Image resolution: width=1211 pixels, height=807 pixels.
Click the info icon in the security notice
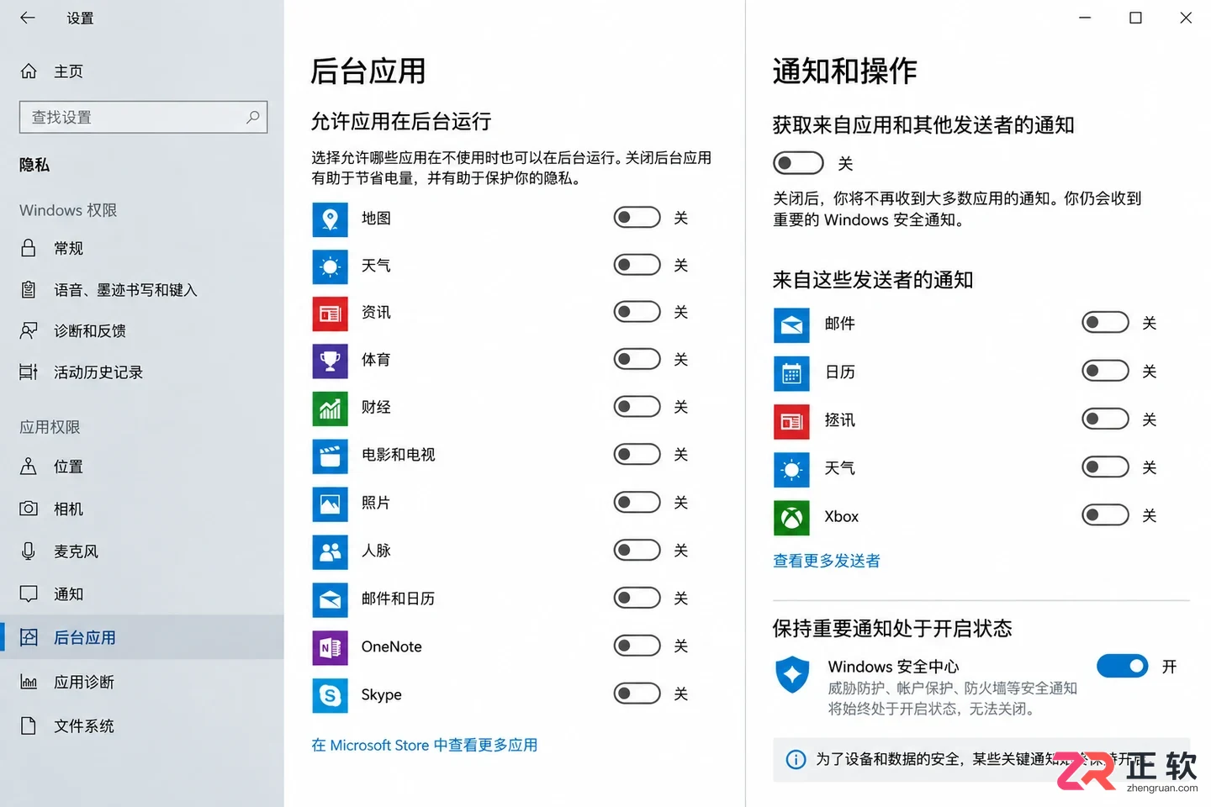[796, 759]
